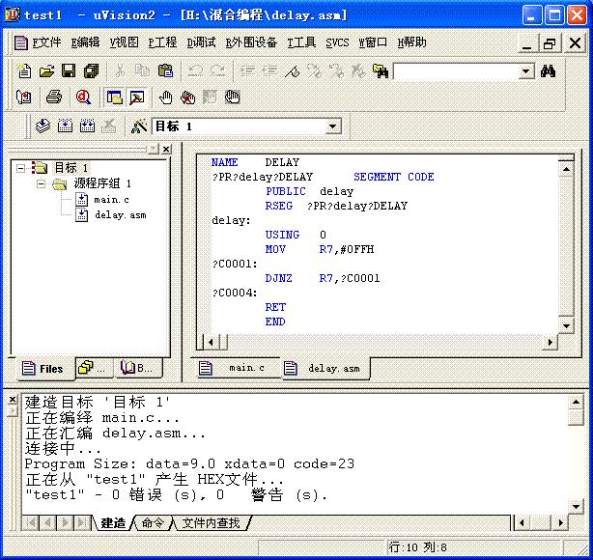Screen dimensions: 593x560
Task: Select 命令 output tab
Action: click(154, 523)
